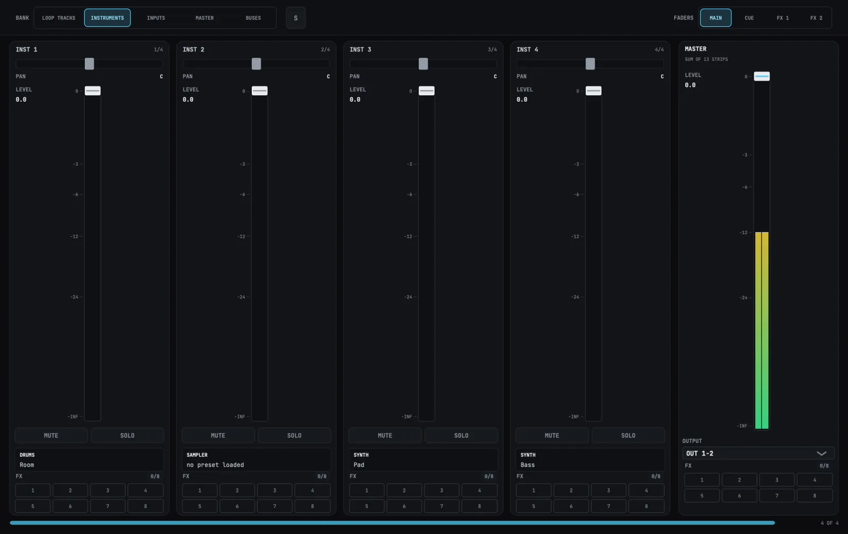Screen dimensions: 848x534
Task: Select FX slot 1 on INST 1
Action: [x=33, y=491]
